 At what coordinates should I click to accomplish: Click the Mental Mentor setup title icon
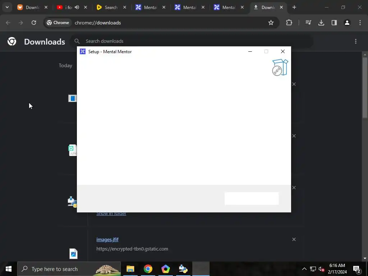pyautogui.click(x=83, y=52)
